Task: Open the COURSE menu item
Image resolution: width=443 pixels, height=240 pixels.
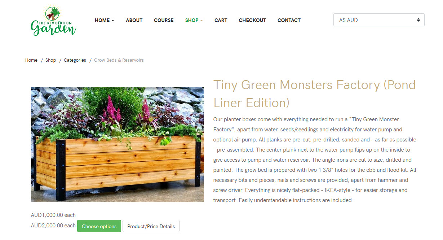Action: [x=164, y=20]
